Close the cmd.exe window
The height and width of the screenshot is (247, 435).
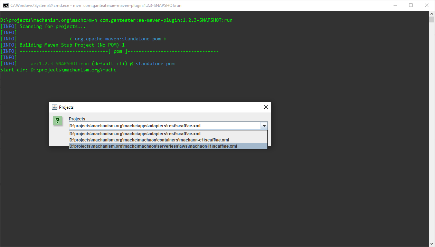(426, 5)
